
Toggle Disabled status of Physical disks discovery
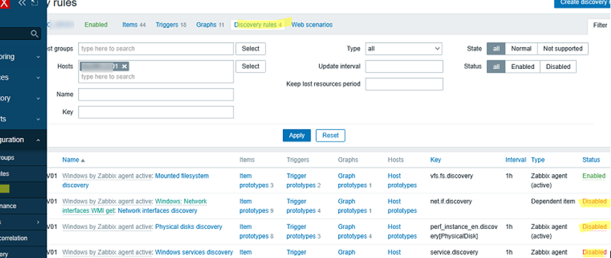click(595, 226)
